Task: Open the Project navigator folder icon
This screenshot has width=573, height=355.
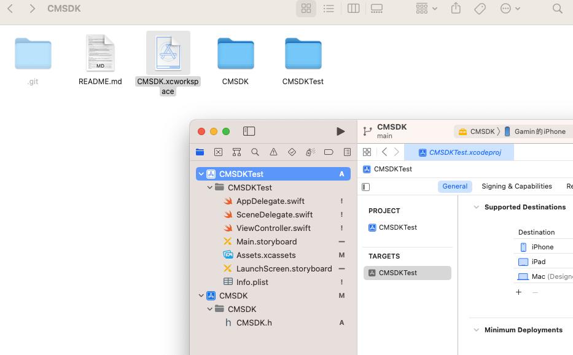Action: pyautogui.click(x=200, y=152)
